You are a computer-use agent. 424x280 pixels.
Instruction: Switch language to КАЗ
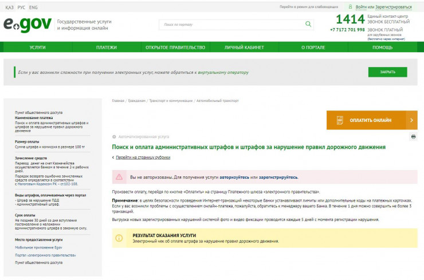click(x=9, y=7)
